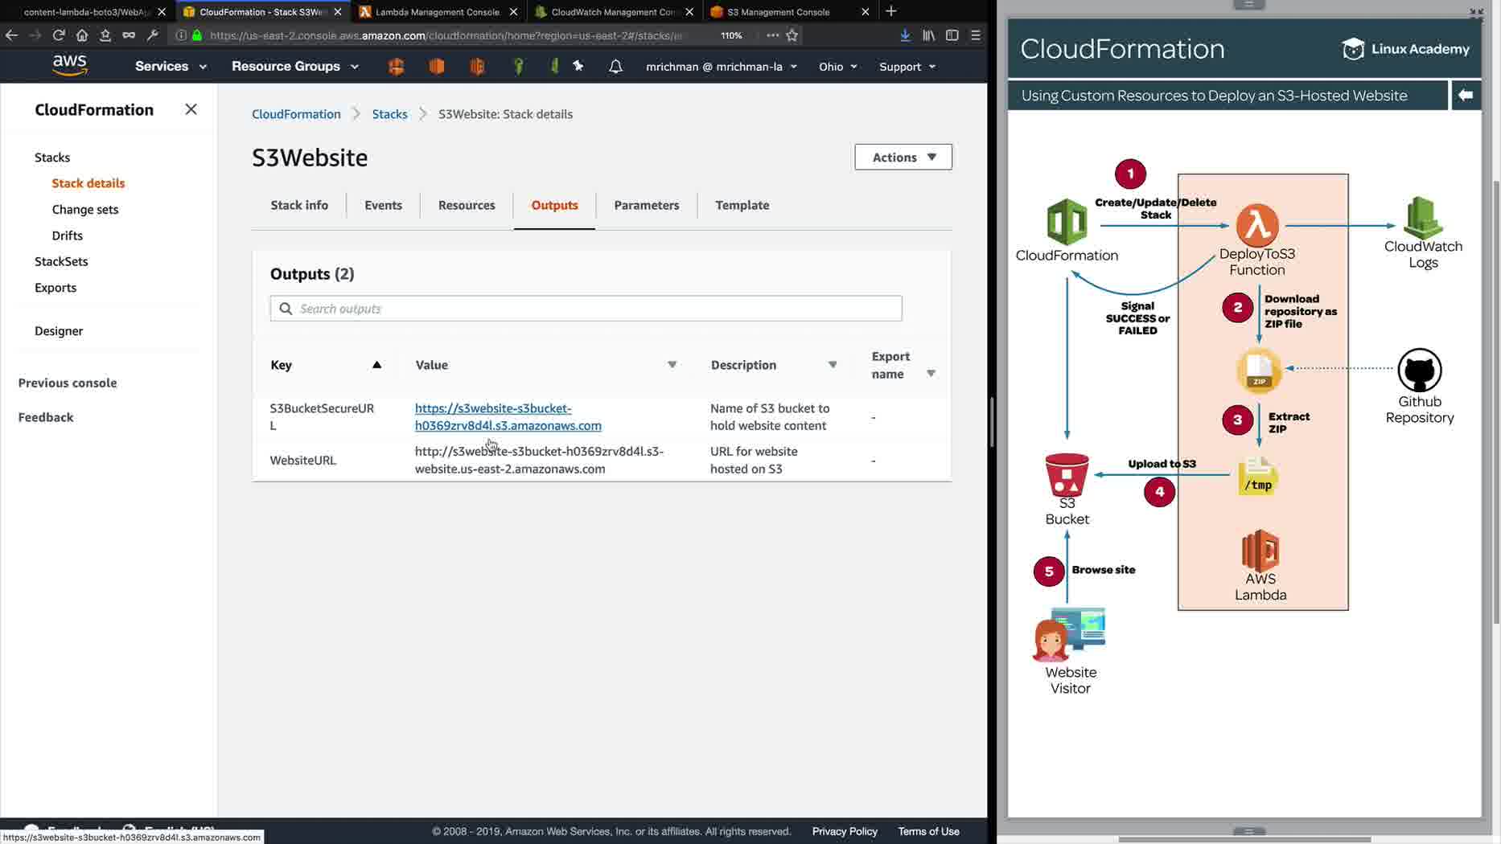1501x844 pixels.
Task: Click the back arrow in lesson panel
Action: pos(1465,95)
